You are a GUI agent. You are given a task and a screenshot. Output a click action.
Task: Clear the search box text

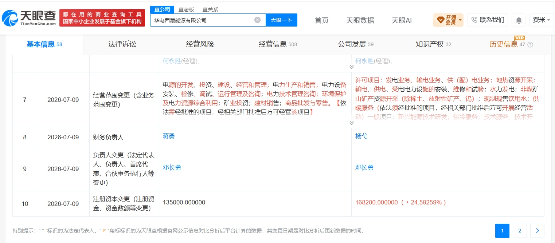pyautogui.click(x=257, y=20)
